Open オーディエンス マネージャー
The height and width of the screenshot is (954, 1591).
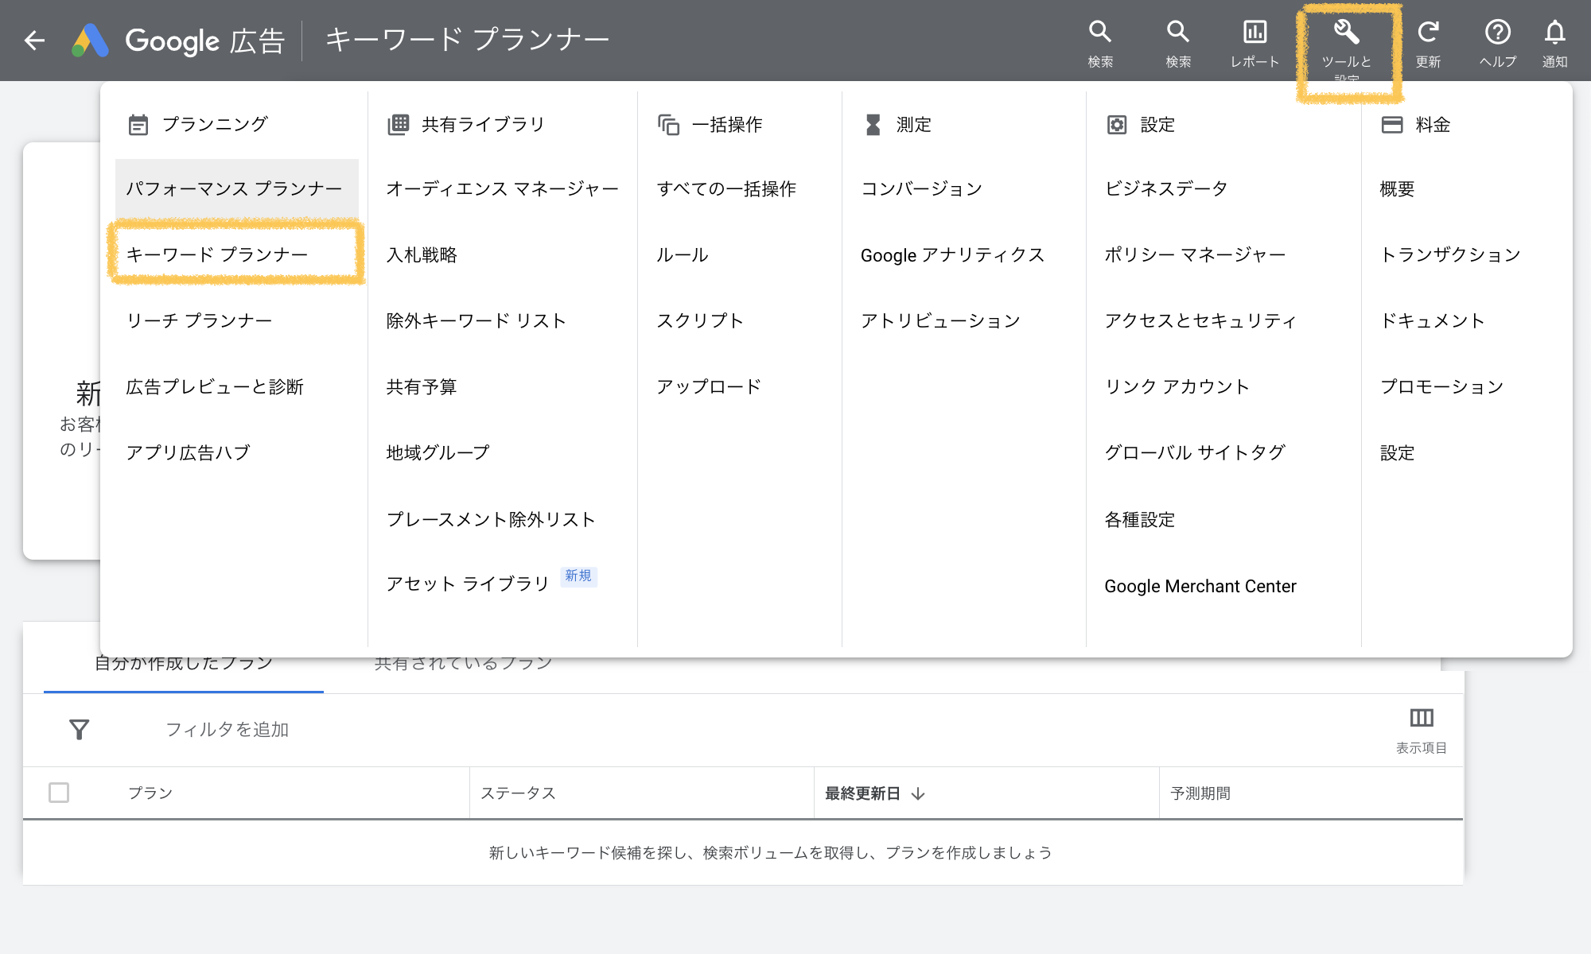point(502,188)
